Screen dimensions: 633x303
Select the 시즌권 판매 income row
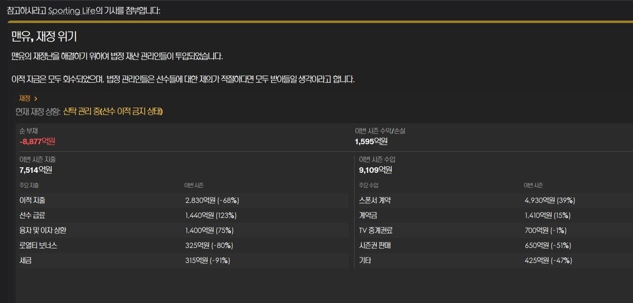pyautogui.click(x=493, y=245)
